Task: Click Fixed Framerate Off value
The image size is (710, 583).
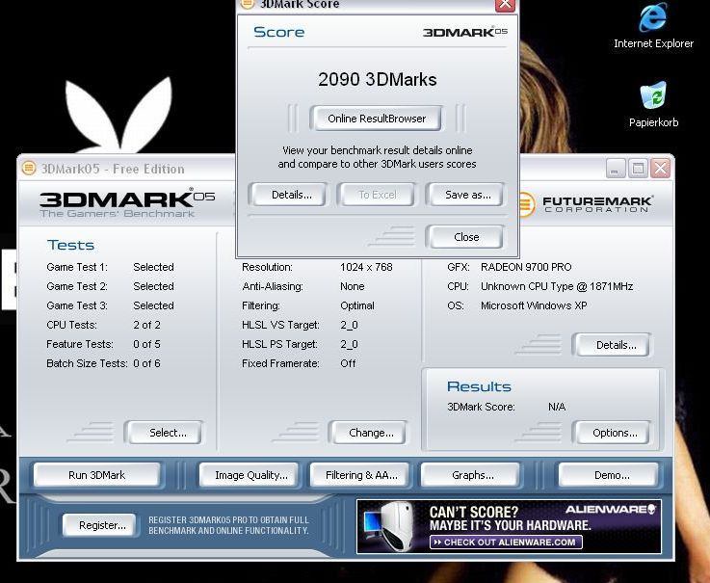Action: (348, 363)
